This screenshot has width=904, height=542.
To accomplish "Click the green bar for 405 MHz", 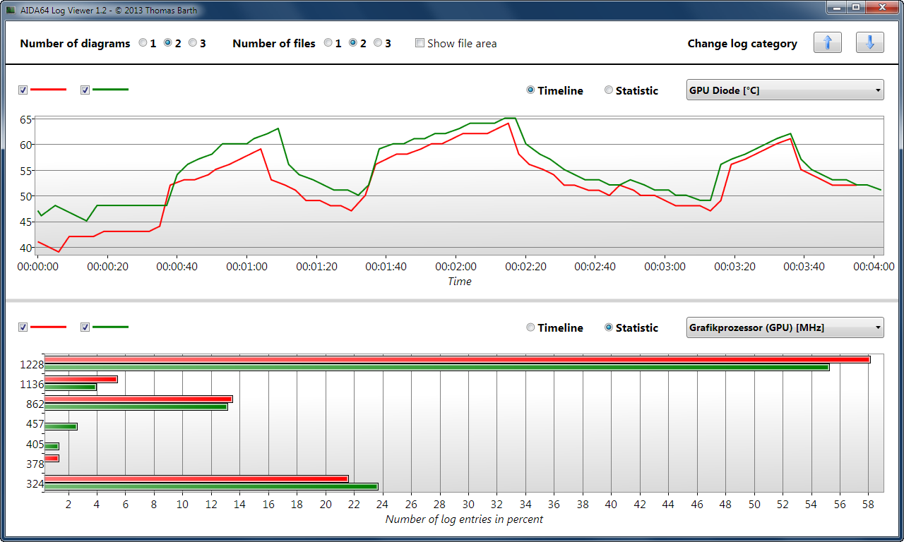I will [x=51, y=446].
